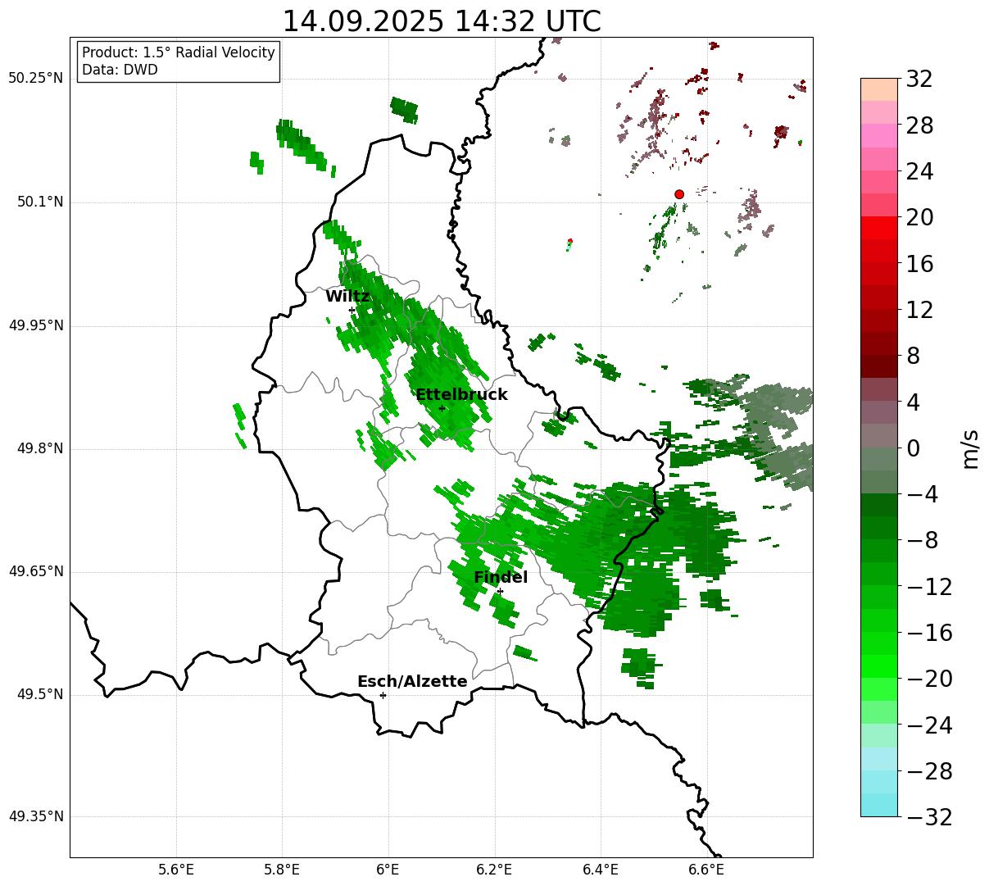
Task: Click the 6.6°E longitude tick label
Action: [706, 870]
